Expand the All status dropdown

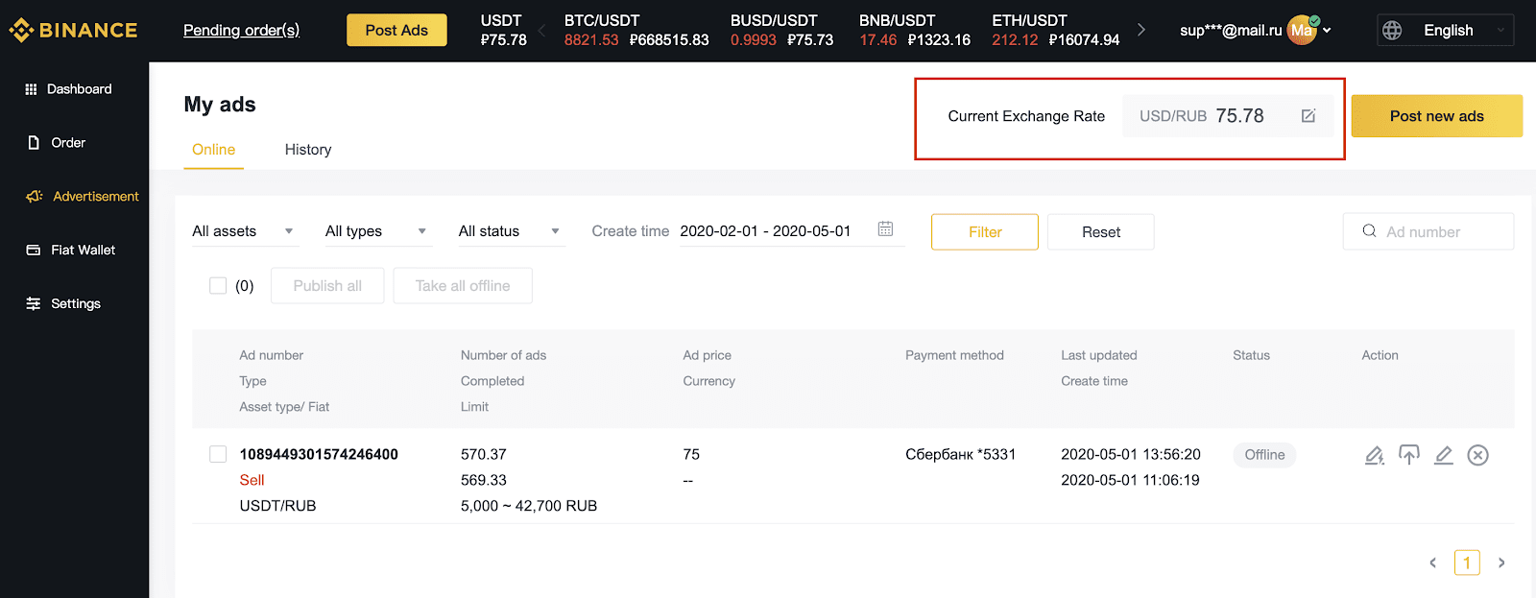[512, 231]
